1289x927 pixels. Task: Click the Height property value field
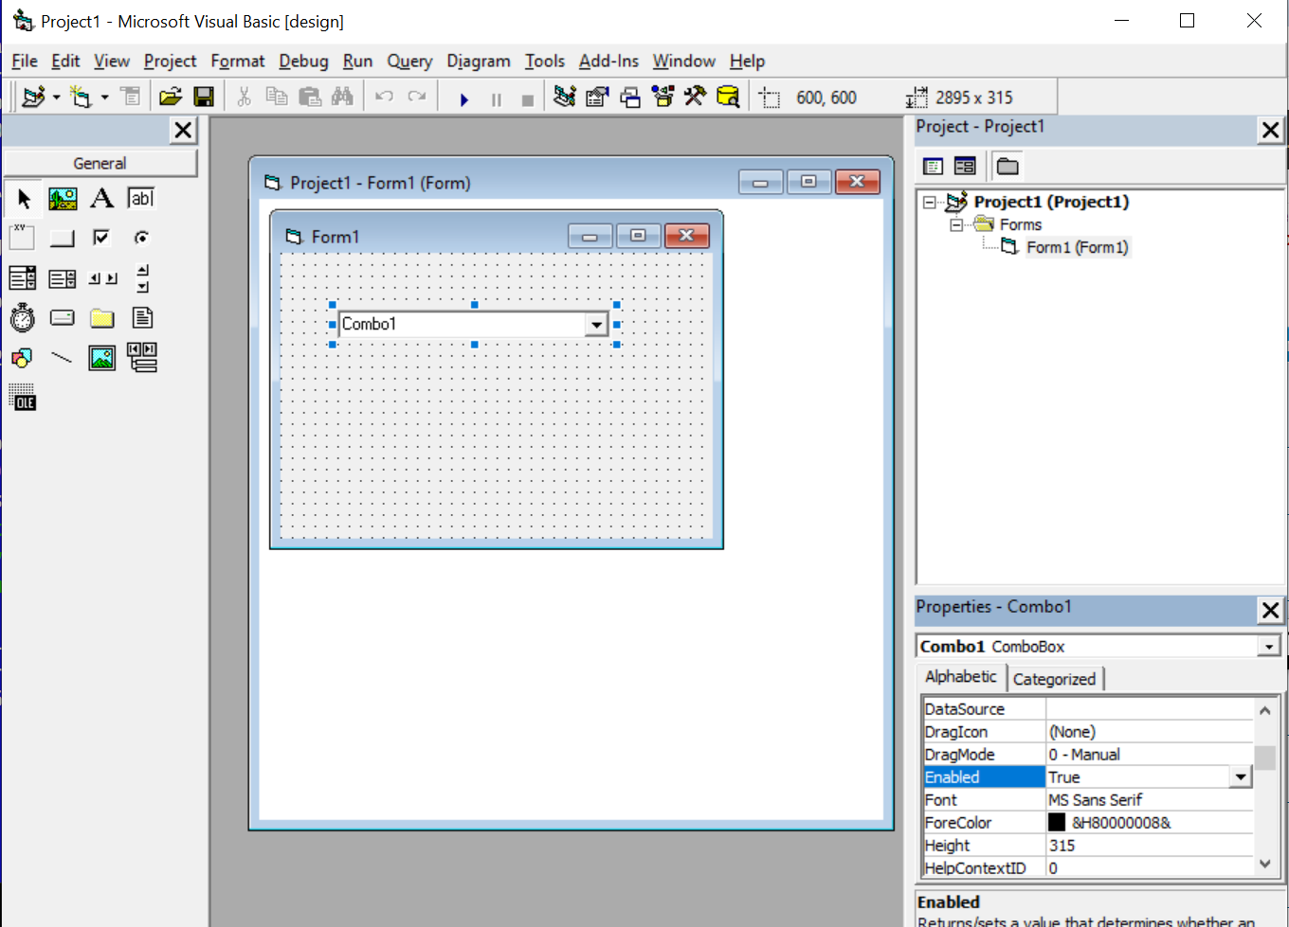pyautogui.click(x=1149, y=846)
